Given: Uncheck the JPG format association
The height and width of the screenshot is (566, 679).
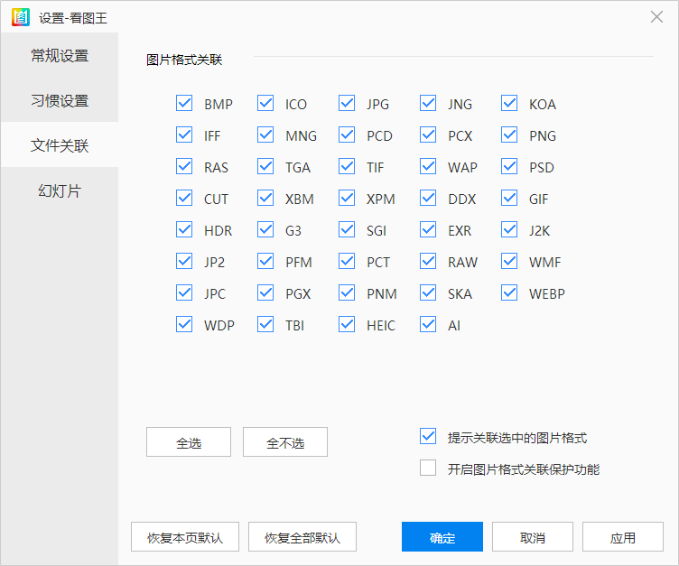Looking at the screenshot, I should (347, 104).
